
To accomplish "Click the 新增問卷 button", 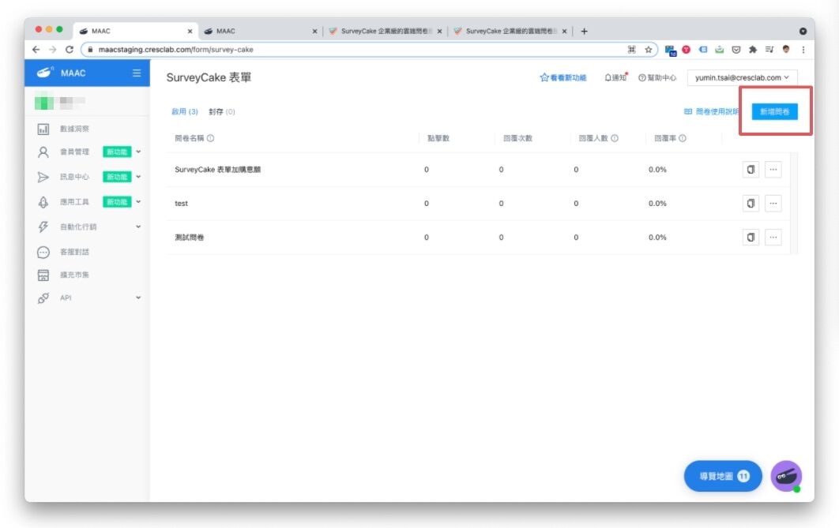I will pos(774,112).
